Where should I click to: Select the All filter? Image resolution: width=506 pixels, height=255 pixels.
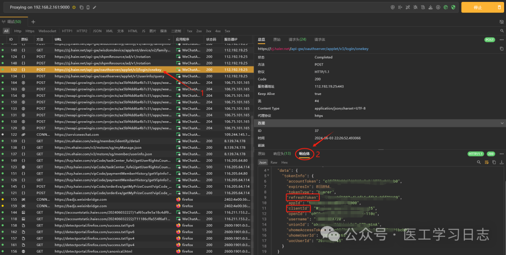click(6, 31)
